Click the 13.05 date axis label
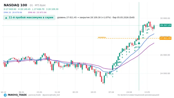Screen dimensions: 174x98 147,92
